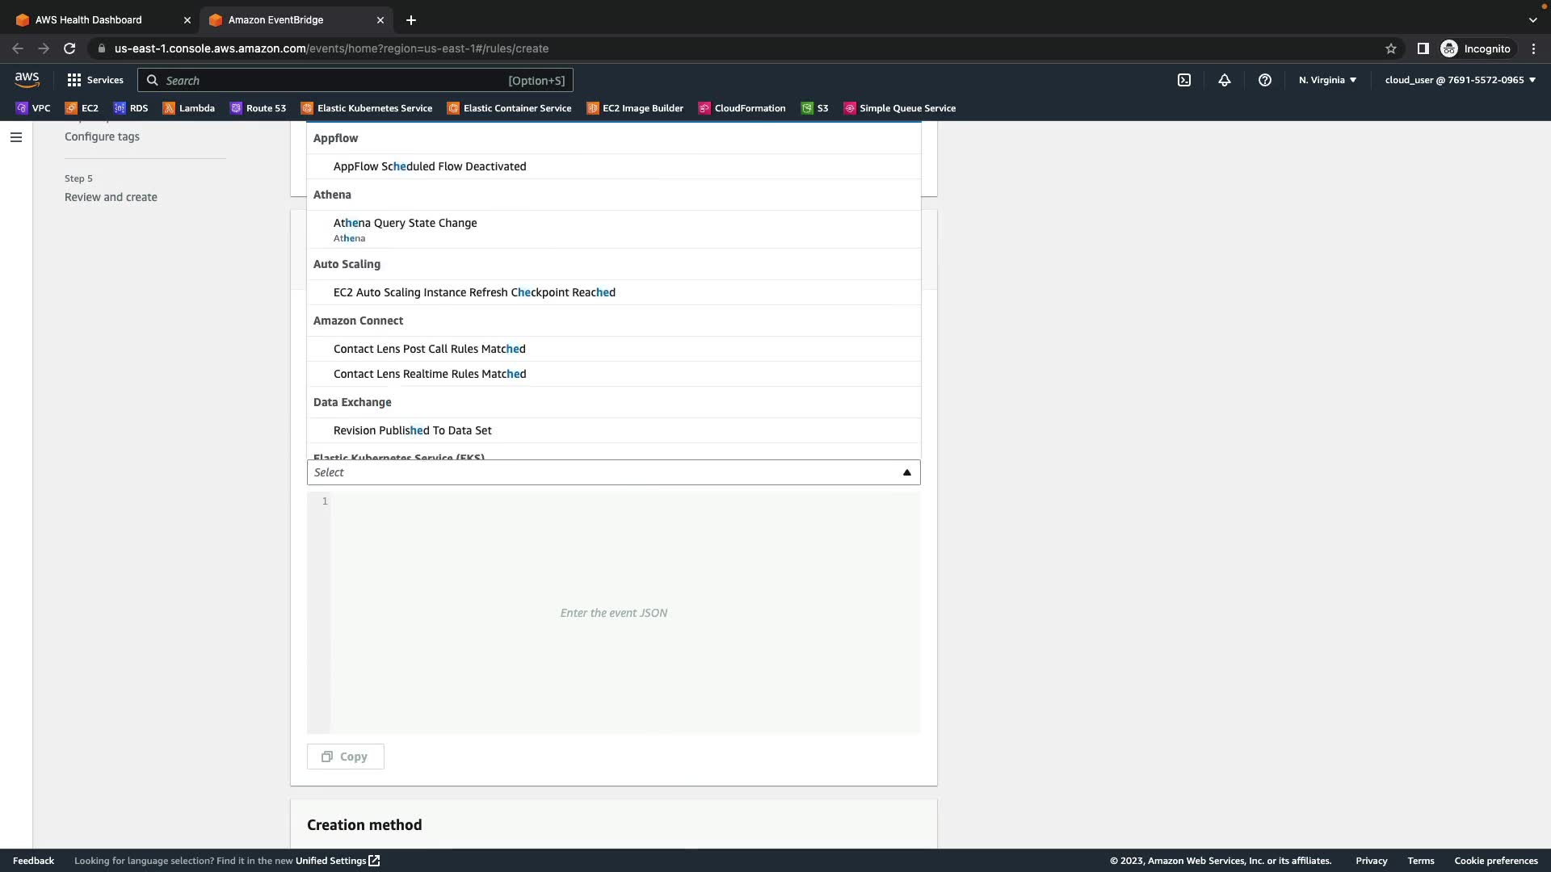Click in the event JSON editor
The height and width of the screenshot is (872, 1551).
[614, 613]
